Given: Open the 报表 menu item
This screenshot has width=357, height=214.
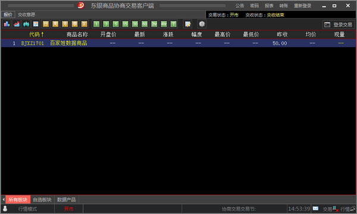Looking at the screenshot, I should (x=269, y=6).
